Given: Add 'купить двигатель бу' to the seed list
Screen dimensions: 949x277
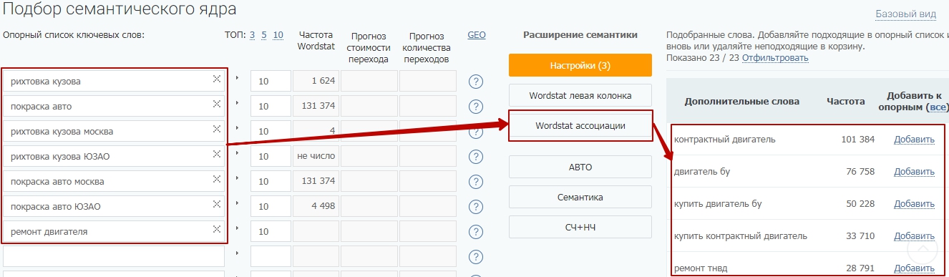Looking at the screenshot, I should pos(914,204).
